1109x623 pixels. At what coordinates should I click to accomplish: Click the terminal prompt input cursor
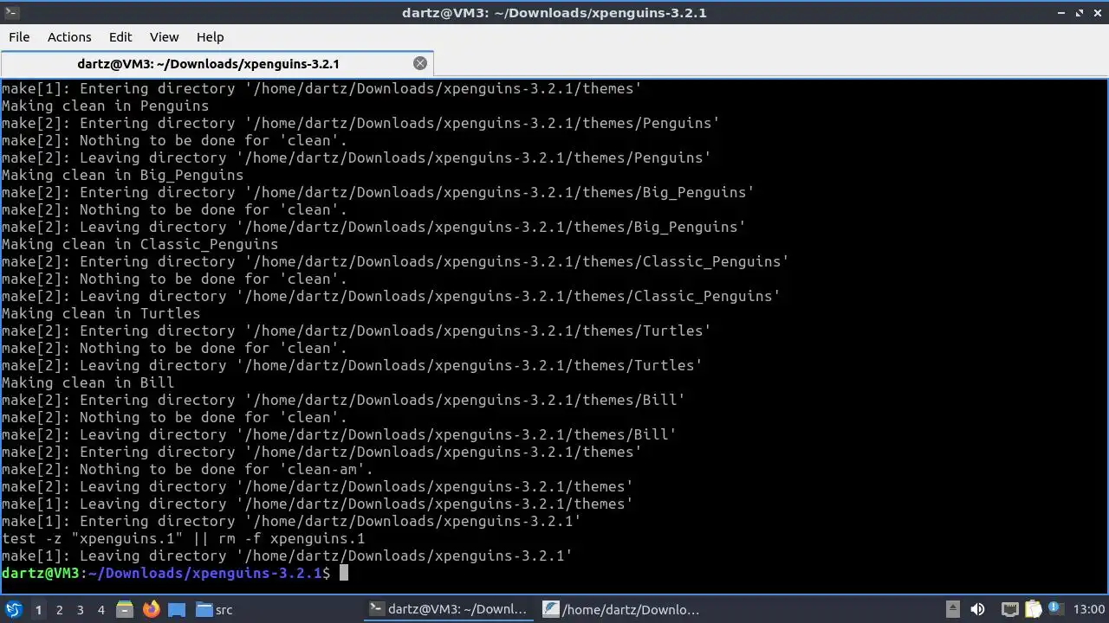tap(343, 573)
